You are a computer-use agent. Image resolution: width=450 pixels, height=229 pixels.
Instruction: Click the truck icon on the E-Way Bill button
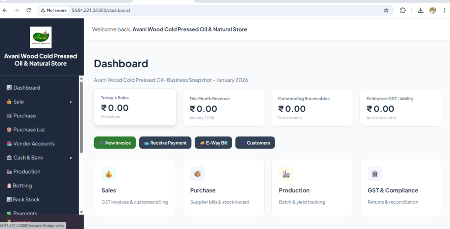click(x=202, y=143)
